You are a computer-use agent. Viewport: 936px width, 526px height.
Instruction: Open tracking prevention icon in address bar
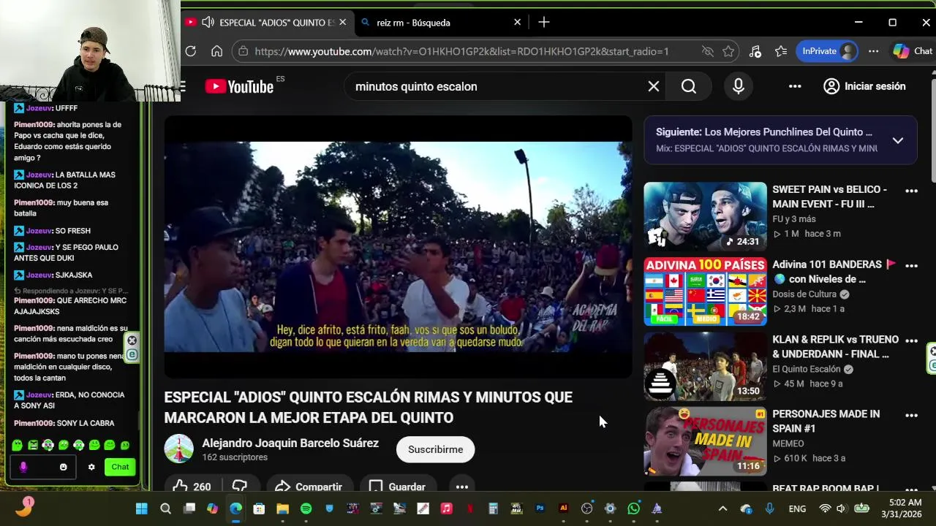pyautogui.click(x=707, y=51)
